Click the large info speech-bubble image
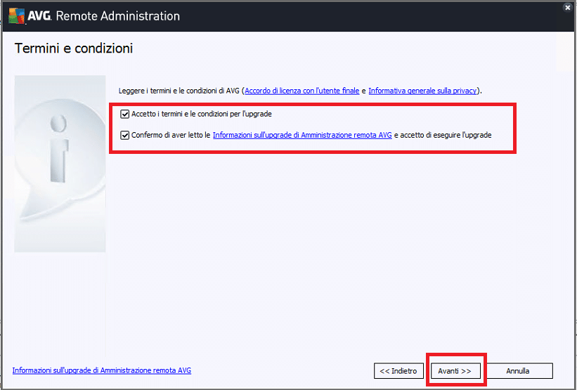This screenshot has height=390, width=577. pos(60,164)
